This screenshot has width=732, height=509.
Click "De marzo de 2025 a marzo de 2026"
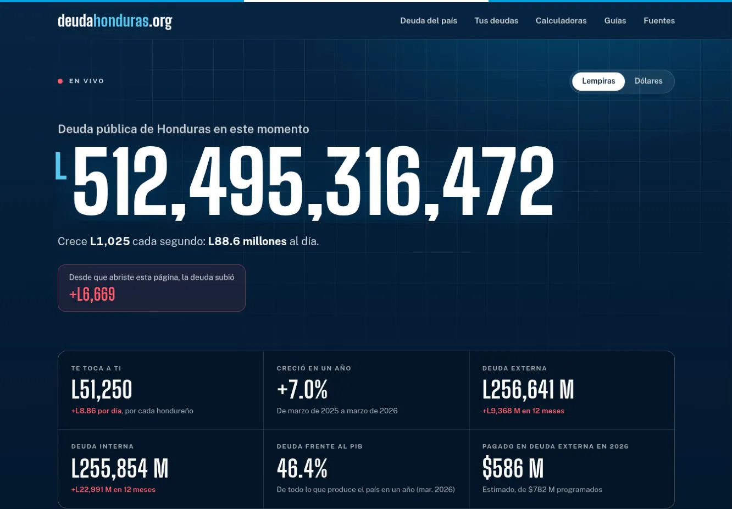coord(337,411)
